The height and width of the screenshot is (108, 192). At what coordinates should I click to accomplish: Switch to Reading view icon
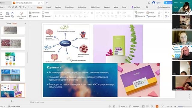click(x=152, y=106)
